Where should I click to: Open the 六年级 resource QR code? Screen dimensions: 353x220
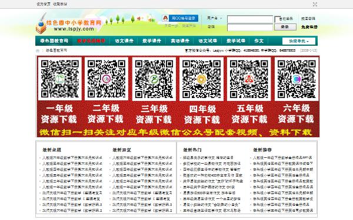(x=297, y=79)
